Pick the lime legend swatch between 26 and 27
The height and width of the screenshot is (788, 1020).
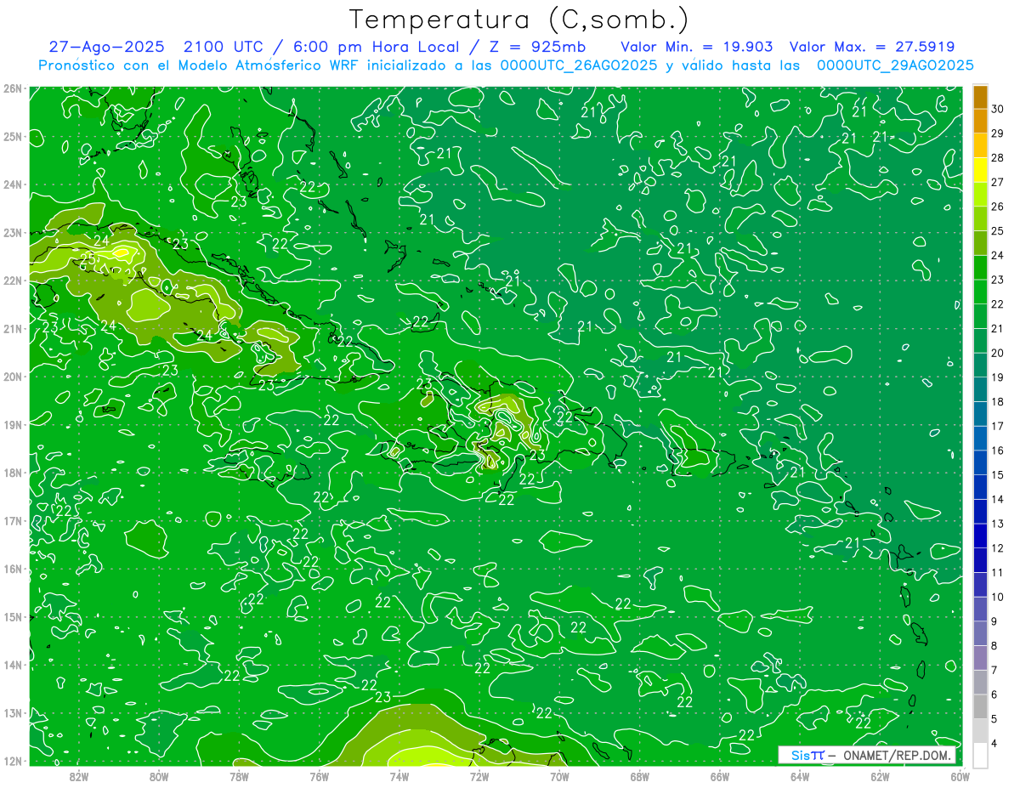coord(980,193)
